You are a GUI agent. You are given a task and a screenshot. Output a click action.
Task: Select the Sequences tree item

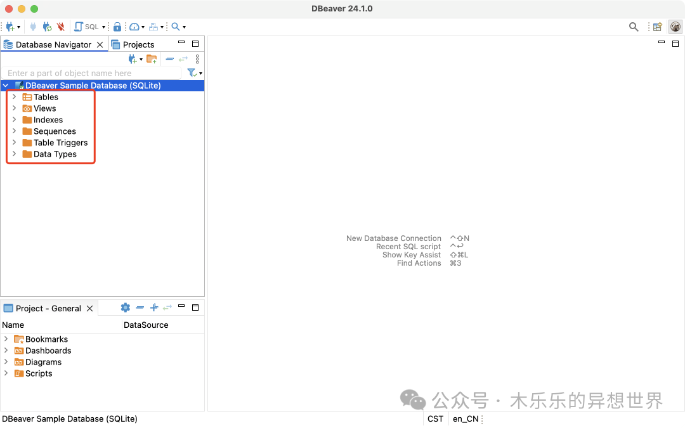click(x=55, y=131)
